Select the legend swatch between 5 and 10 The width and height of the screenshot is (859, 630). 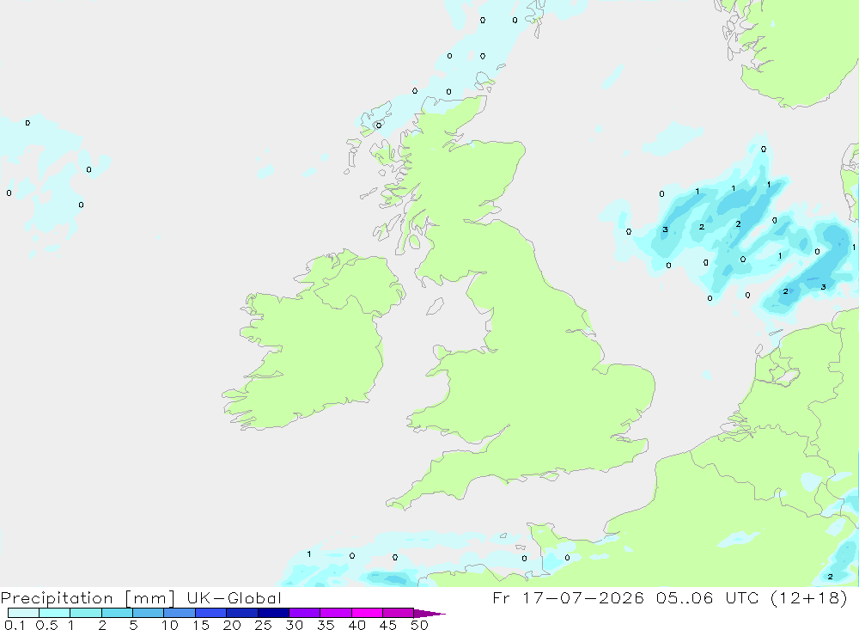[149, 613]
